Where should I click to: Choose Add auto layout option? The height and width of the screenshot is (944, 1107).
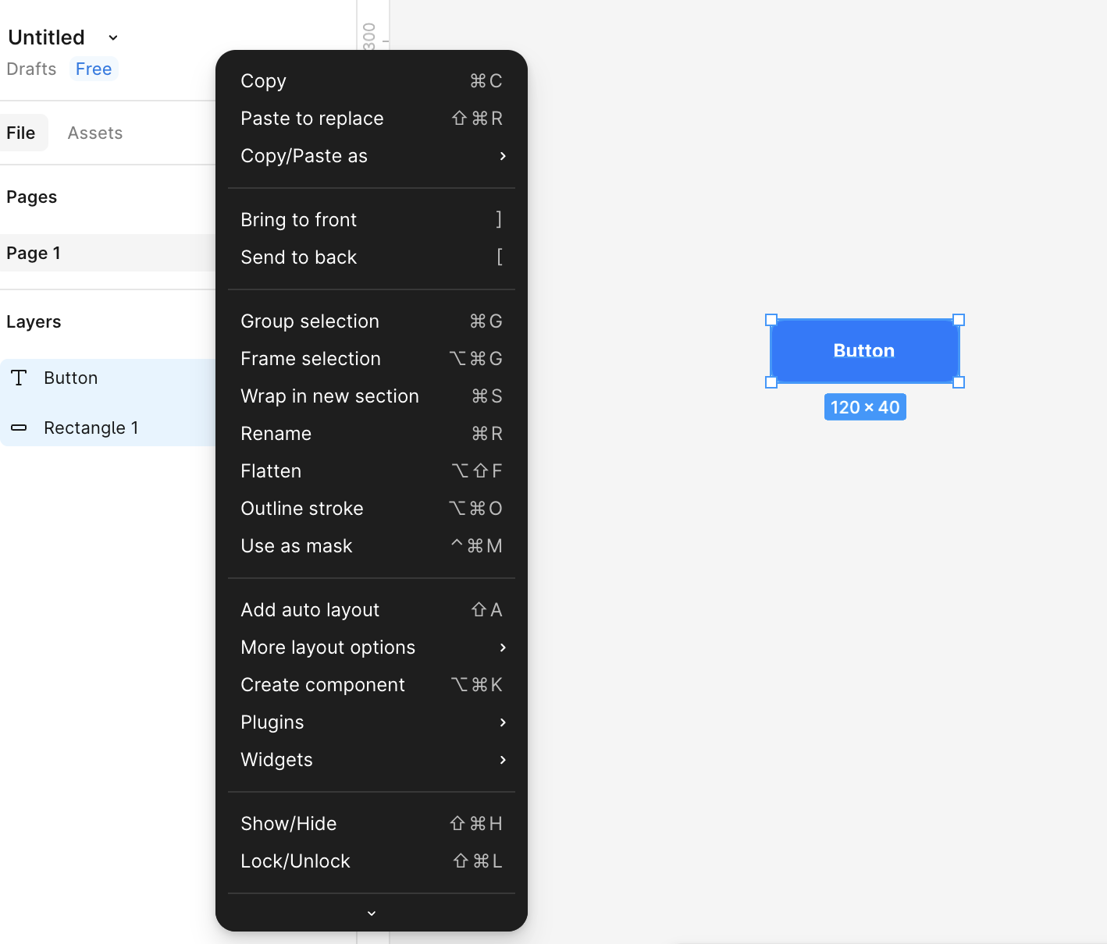point(371,610)
